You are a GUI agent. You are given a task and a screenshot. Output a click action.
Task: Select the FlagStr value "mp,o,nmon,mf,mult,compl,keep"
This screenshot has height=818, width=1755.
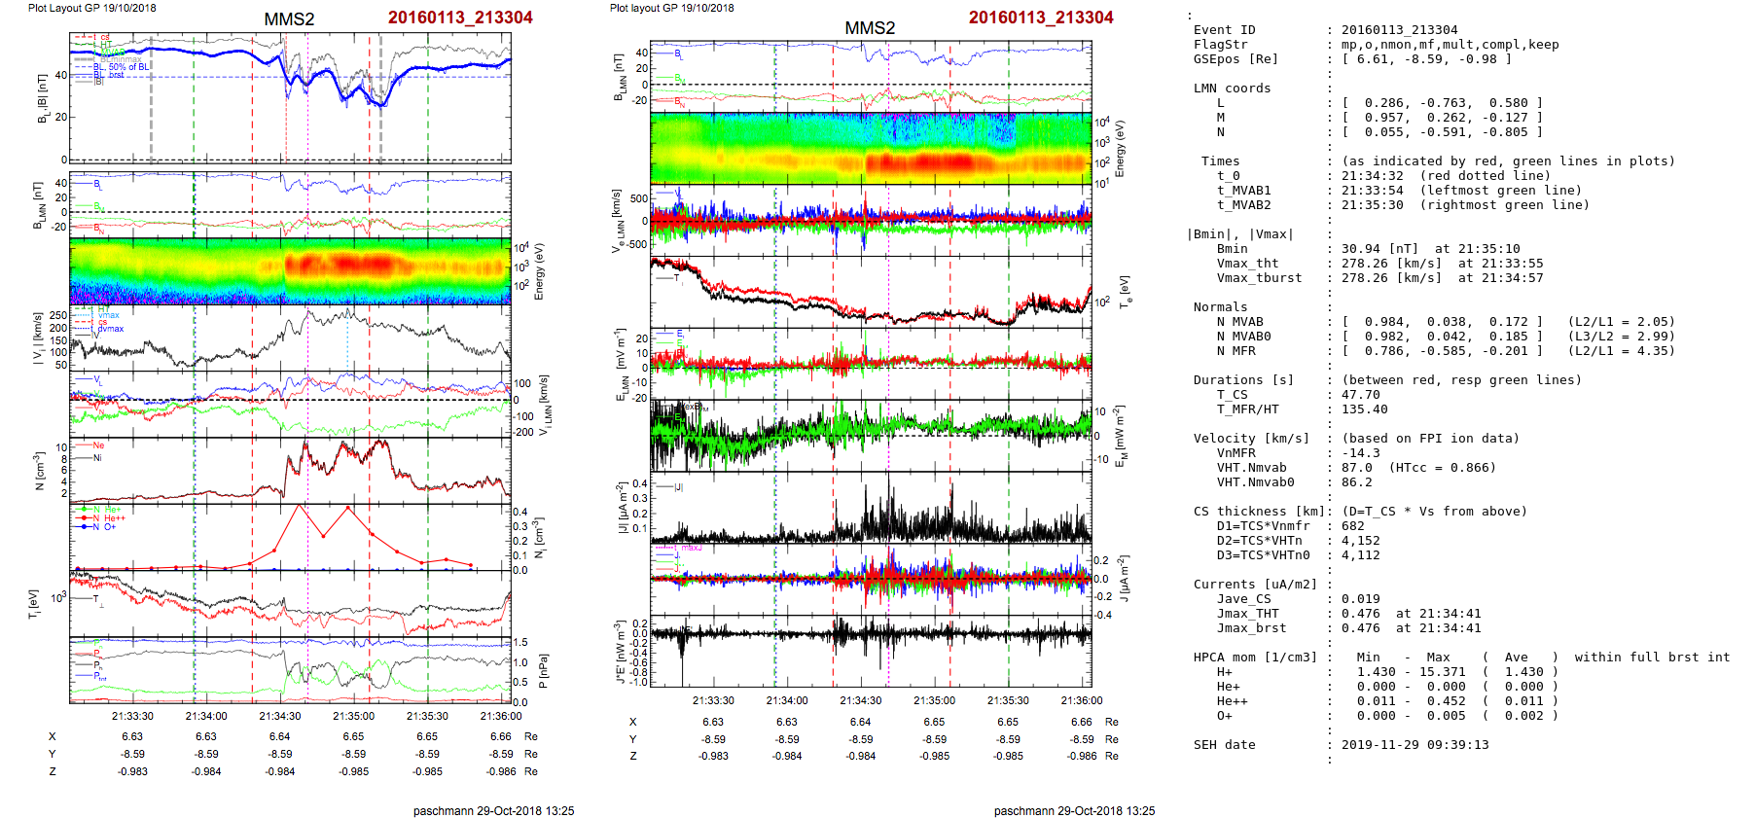[1450, 45]
